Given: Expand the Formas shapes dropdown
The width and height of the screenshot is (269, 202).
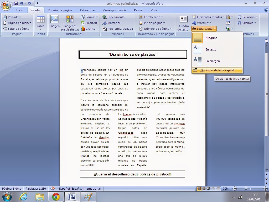Looking at the screenshot, I should point(90,17).
